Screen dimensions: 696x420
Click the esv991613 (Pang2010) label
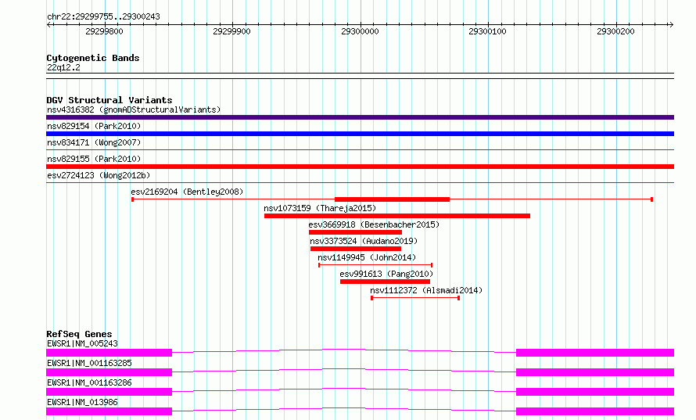point(386,274)
